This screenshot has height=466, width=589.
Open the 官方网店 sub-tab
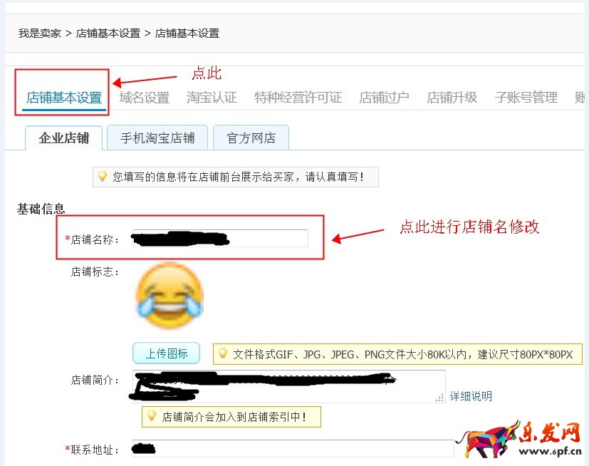pyautogui.click(x=251, y=138)
